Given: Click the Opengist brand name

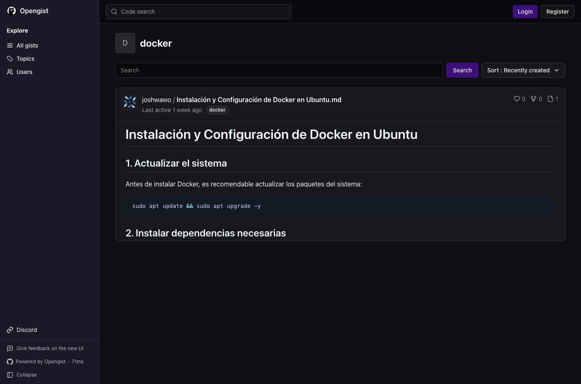Looking at the screenshot, I should 34,11.
